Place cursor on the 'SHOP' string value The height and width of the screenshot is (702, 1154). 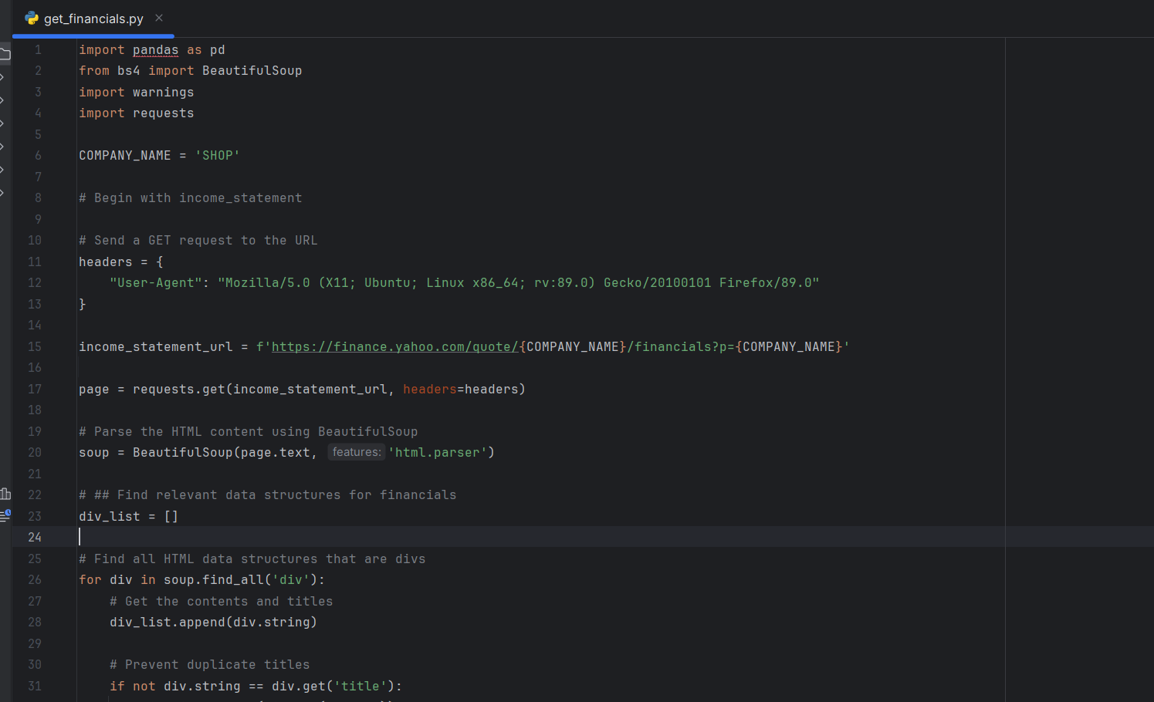pyautogui.click(x=217, y=156)
